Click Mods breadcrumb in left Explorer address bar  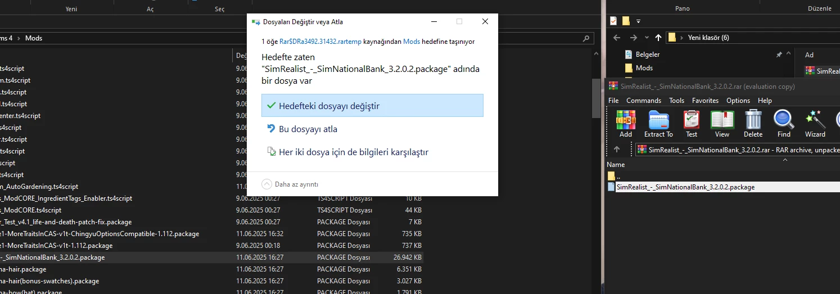point(33,38)
